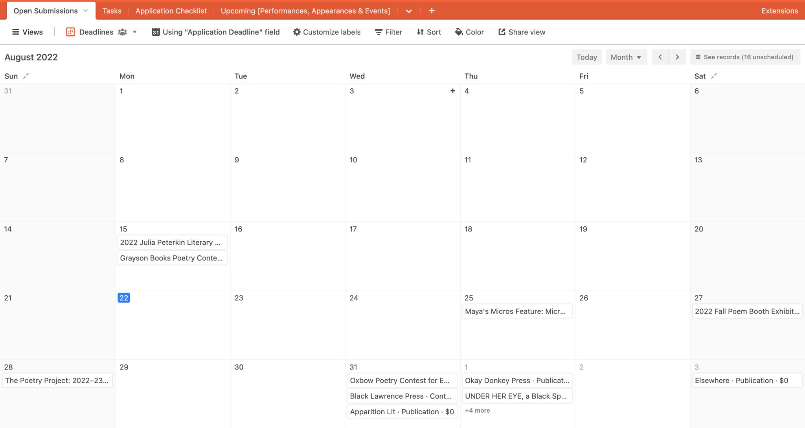This screenshot has height=428, width=805.
Task: Collapse the Saturday column toggle
Action: 714,76
